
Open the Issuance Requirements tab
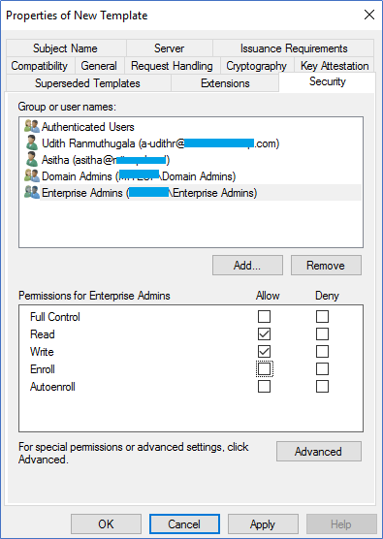[x=294, y=48]
